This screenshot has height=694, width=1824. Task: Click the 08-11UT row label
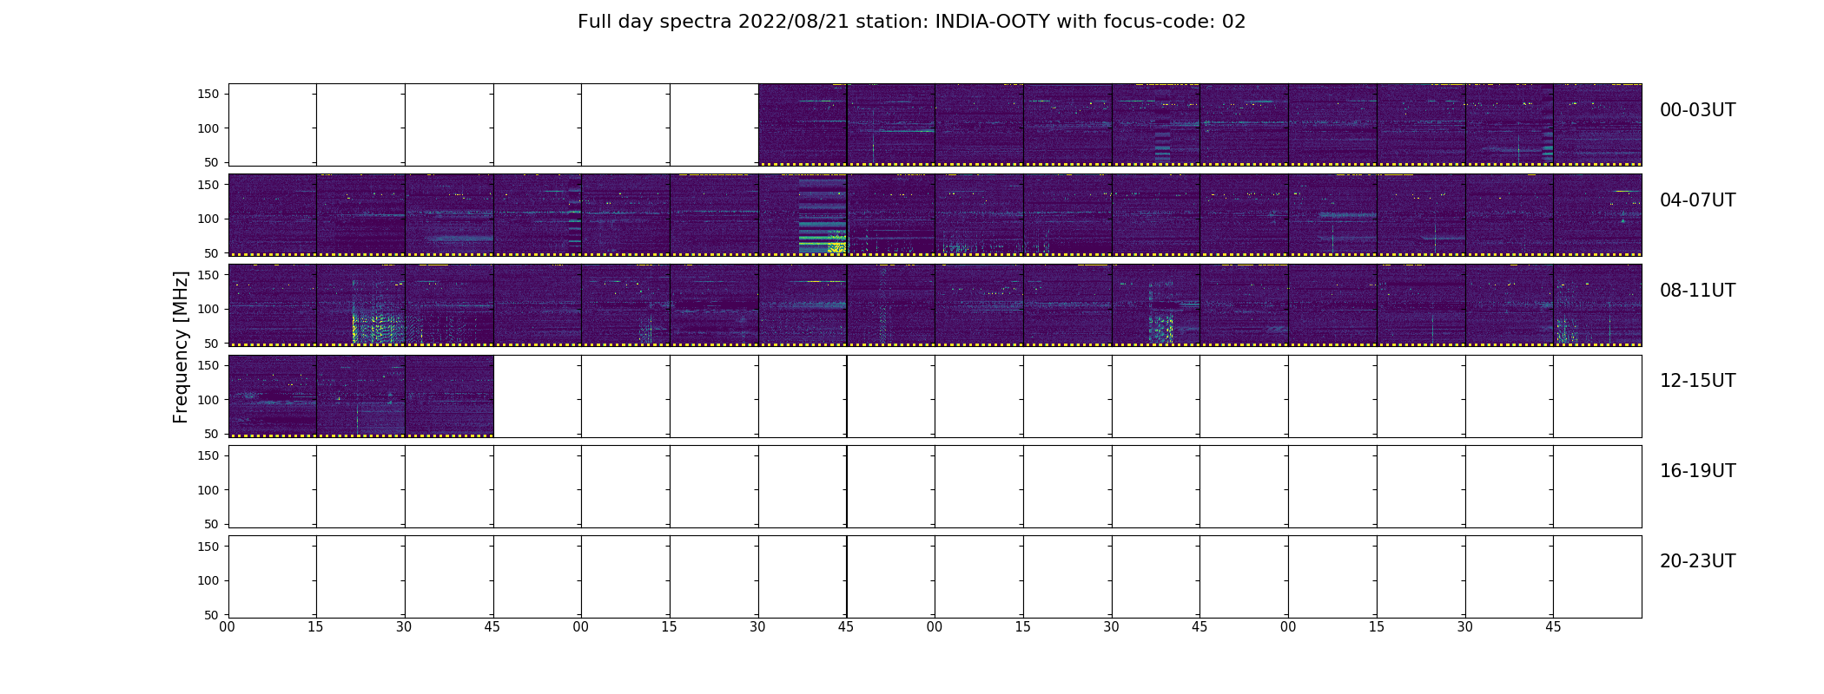pyautogui.click(x=1697, y=291)
